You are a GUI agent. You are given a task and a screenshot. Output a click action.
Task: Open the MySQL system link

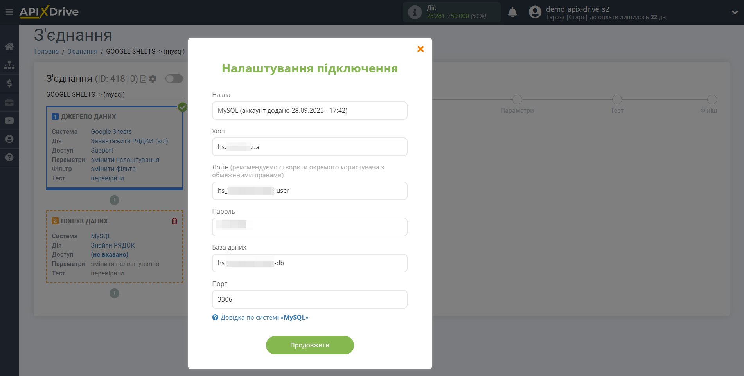click(x=101, y=236)
